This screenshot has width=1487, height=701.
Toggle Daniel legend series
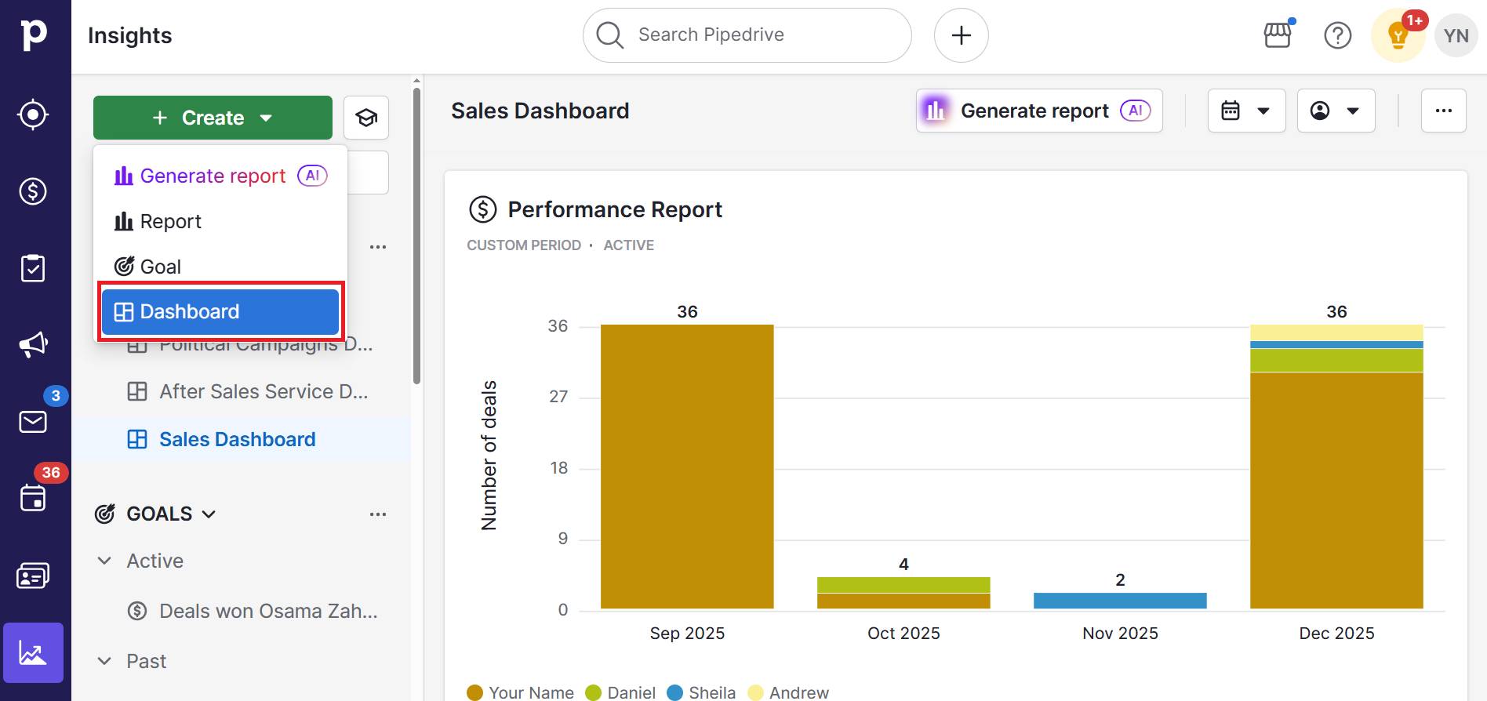[x=620, y=692]
